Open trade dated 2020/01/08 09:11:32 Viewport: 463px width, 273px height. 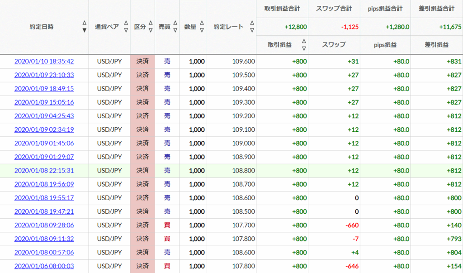[44, 239]
